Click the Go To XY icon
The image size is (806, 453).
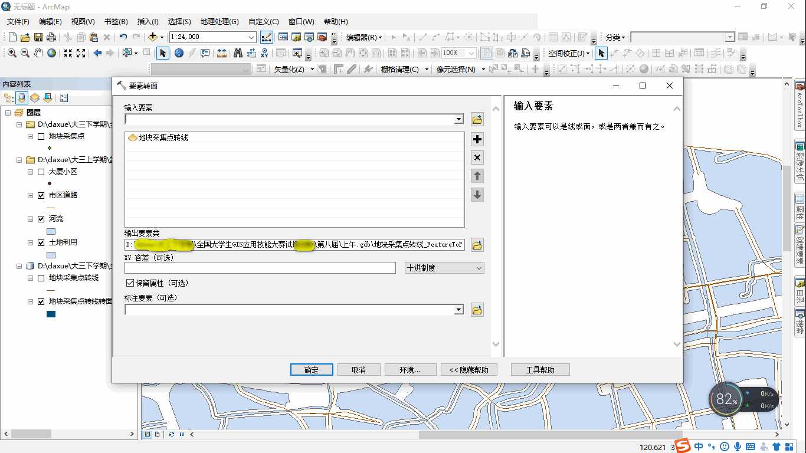[264, 53]
